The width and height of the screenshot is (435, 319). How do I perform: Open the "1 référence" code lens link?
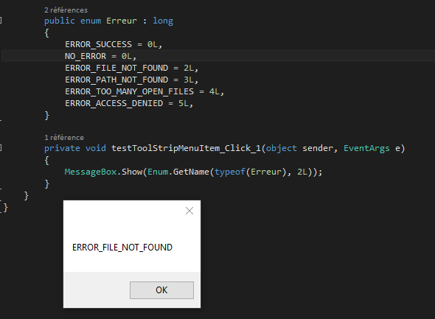64,138
